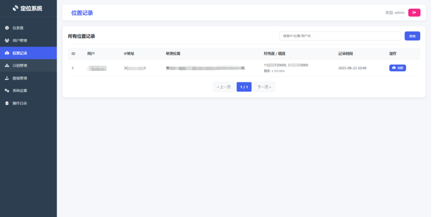This screenshot has height=217, width=434.
Task: Select 位置记录 menu item
Action: click(28, 53)
